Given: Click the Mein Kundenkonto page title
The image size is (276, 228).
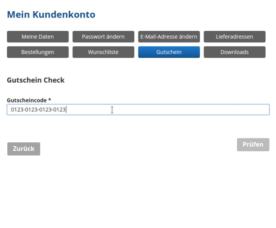Looking at the screenshot, I should (x=51, y=15).
